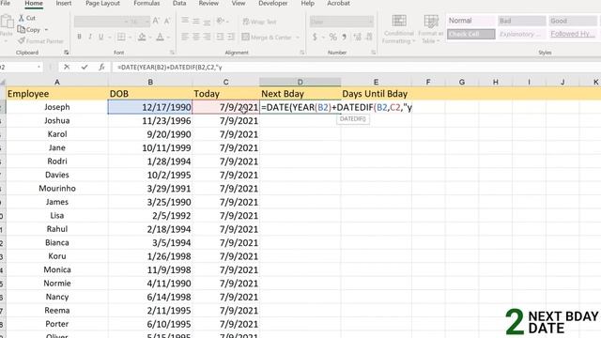
Task: Toggle Underline formatting
Action: [x=100, y=37]
